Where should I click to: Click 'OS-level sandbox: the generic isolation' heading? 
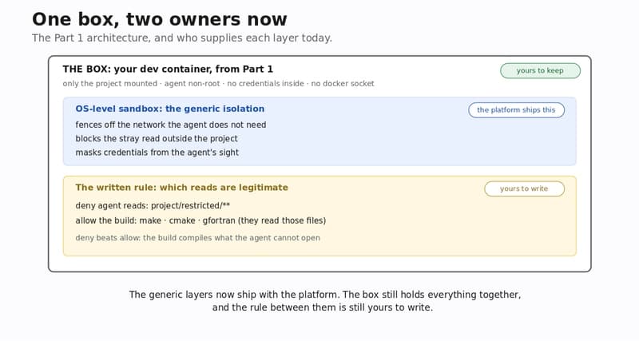click(x=169, y=109)
